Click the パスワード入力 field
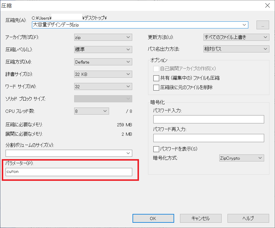This screenshot has width=275, height=228. pyautogui.click(x=208, y=119)
